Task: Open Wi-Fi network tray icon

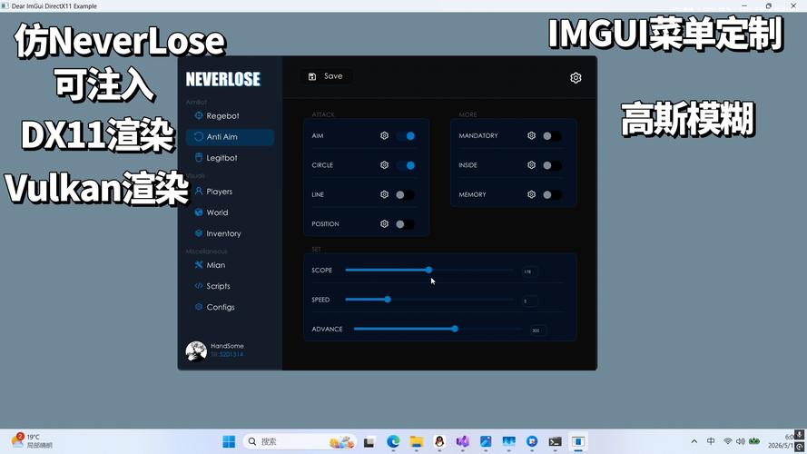Action: point(728,441)
